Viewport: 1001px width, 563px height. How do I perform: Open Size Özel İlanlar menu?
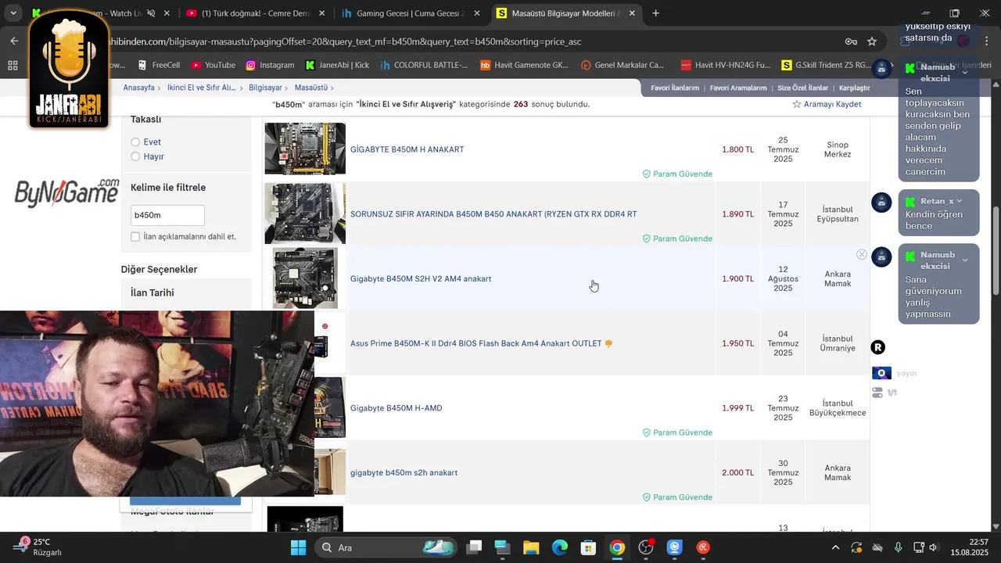pyautogui.click(x=802, y=88)
